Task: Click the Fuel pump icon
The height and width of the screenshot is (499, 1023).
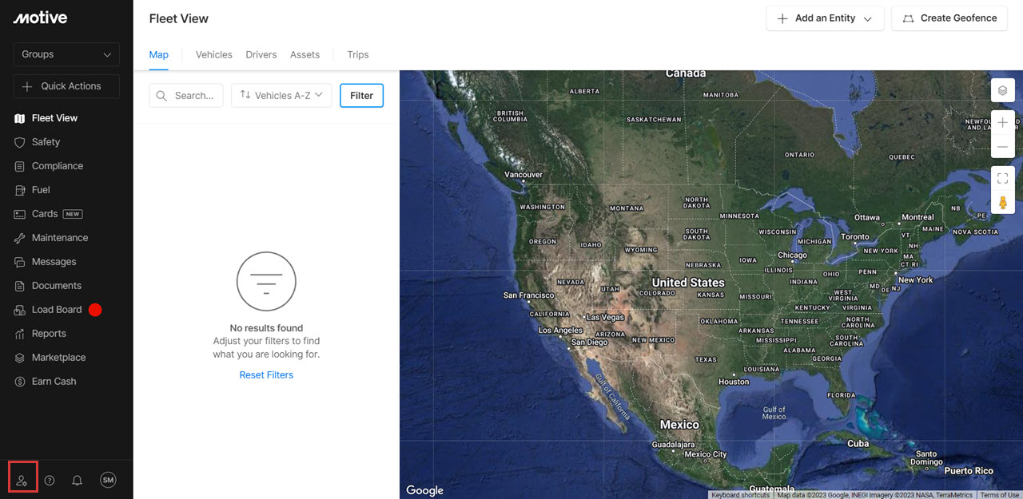Action: pyautogui.click(x=20, y=190)
